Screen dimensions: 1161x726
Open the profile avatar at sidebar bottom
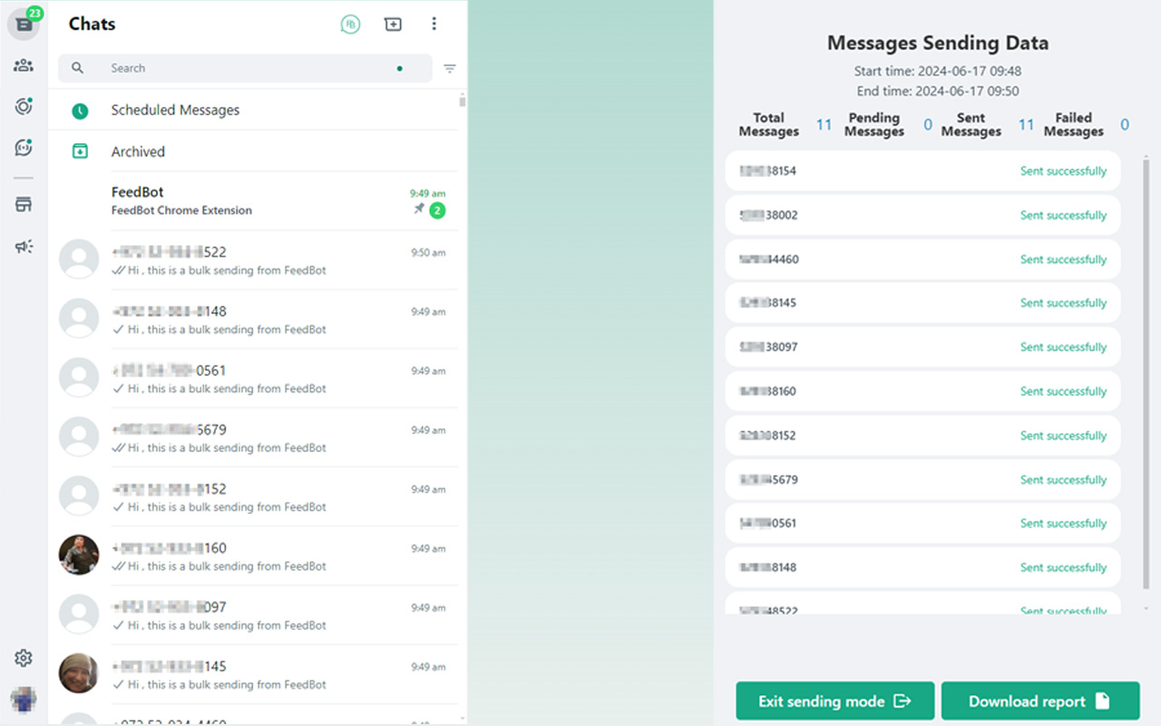pyautogui.click(x=24, y=700)
